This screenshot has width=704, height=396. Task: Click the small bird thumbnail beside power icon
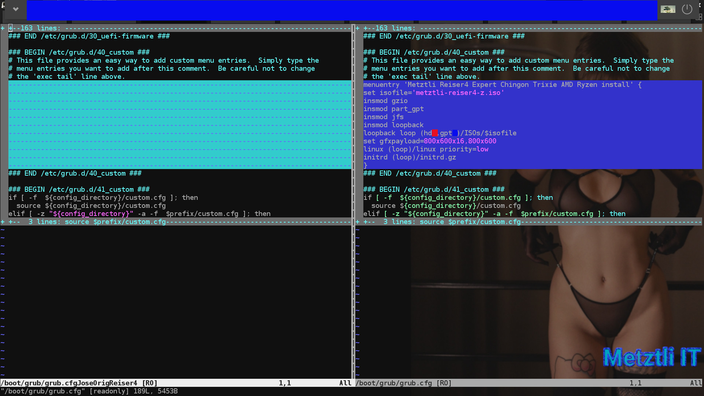[x=668, y=9]
